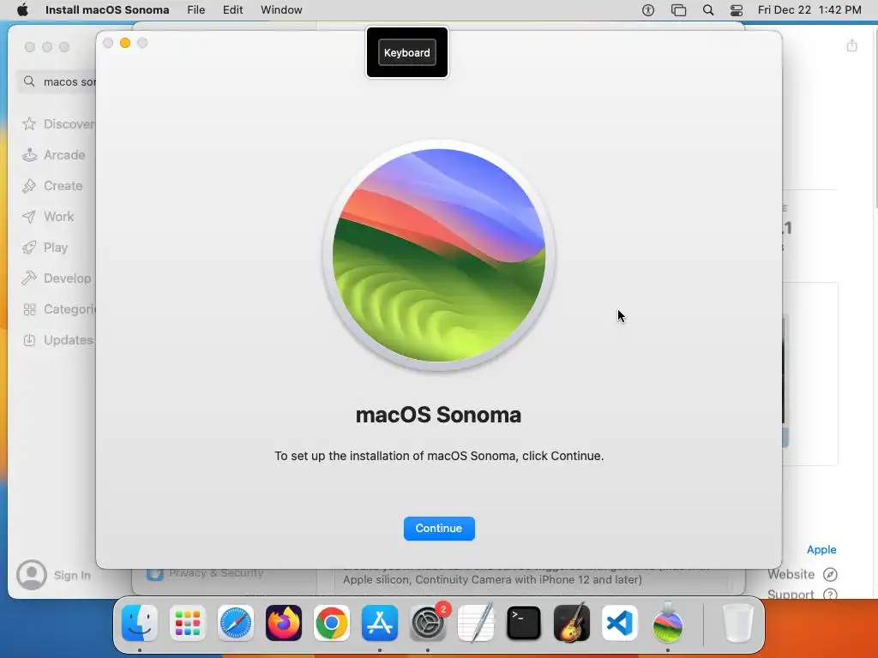Click the App Store account avatar icon
The height and width of the screenshot is (658, 878).
(32, 575)
